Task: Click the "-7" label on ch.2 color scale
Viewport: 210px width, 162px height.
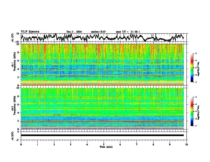Action: (195, 126)
